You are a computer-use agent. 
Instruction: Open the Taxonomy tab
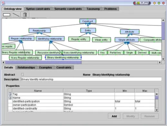coord(93,9)
